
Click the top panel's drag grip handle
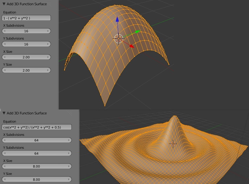(x=50, y=4)
